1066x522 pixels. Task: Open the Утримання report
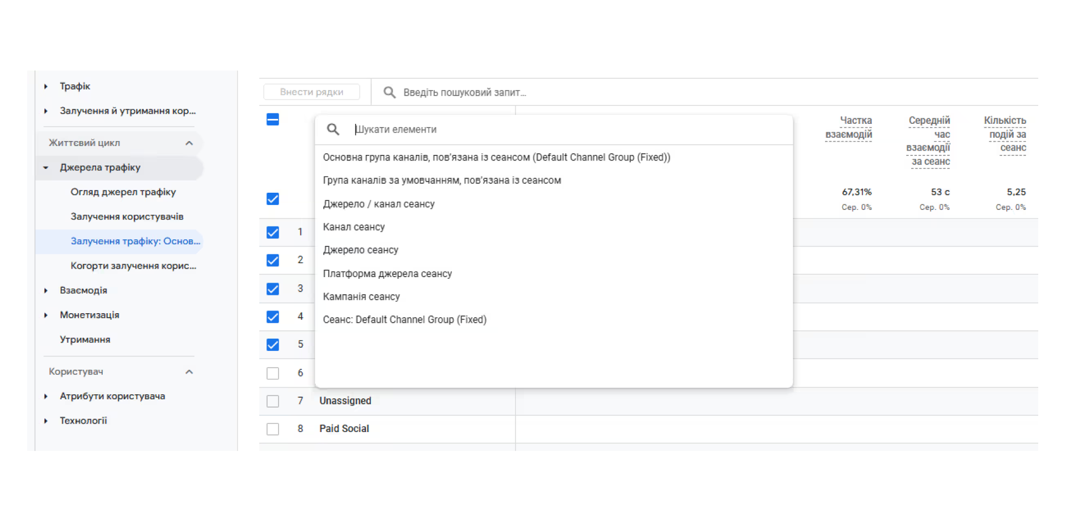(x=85, y=340)
